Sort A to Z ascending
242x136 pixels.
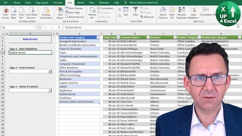pos(120,9)
